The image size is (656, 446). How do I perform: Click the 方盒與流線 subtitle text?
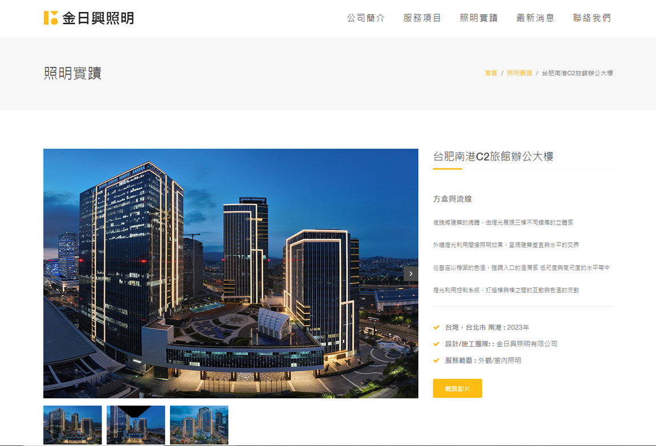[452, 199]
